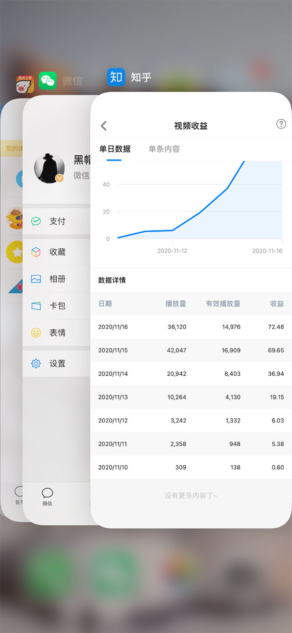Open the help question mark icon

pos(281,124)
